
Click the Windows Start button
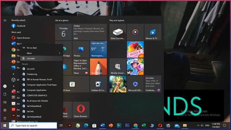5,125
